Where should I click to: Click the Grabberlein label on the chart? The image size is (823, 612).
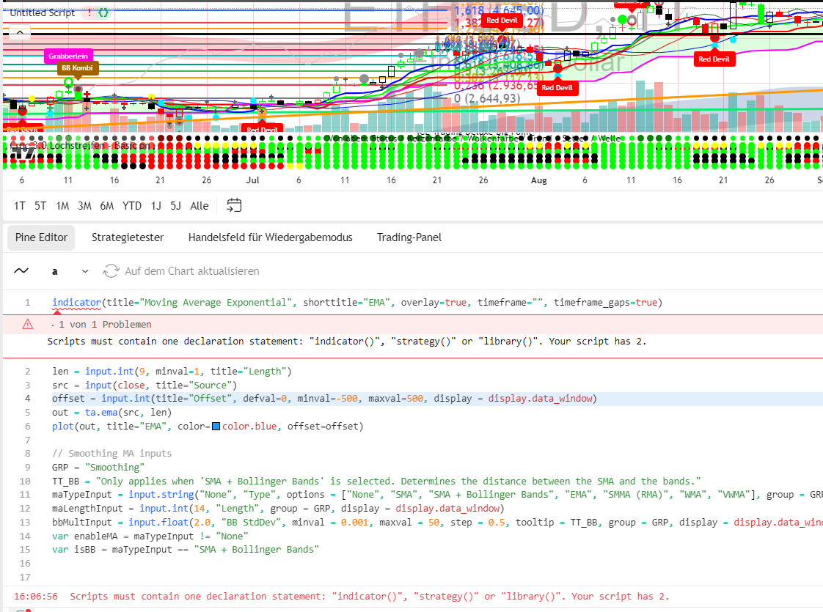tap(68, 56)
